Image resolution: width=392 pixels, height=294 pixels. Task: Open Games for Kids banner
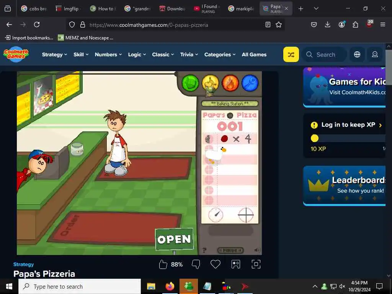pyautogui.click(x=345, y=87)
